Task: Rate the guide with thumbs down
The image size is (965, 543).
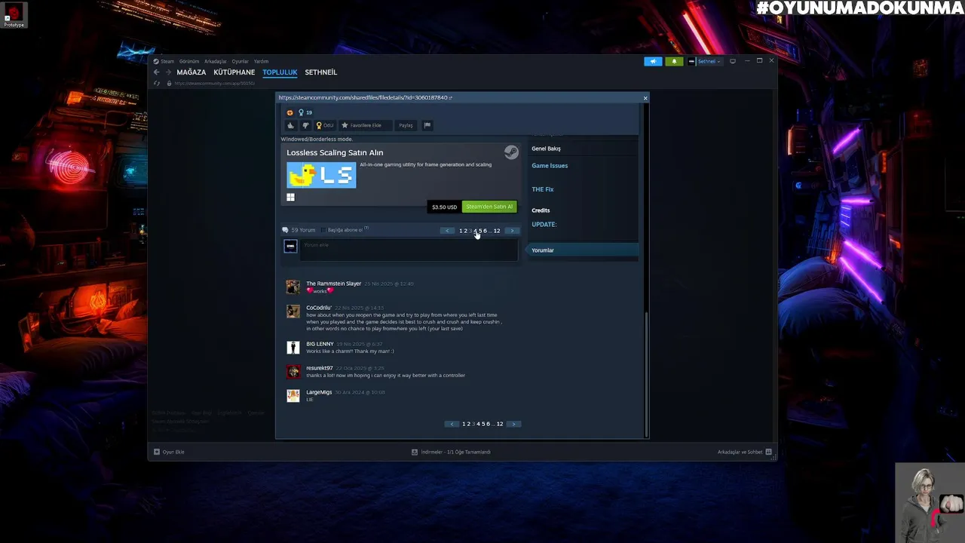Action: point(305,125)
